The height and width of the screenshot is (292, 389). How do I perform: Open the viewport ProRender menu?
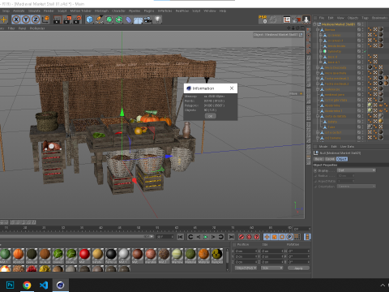[37, 28]
